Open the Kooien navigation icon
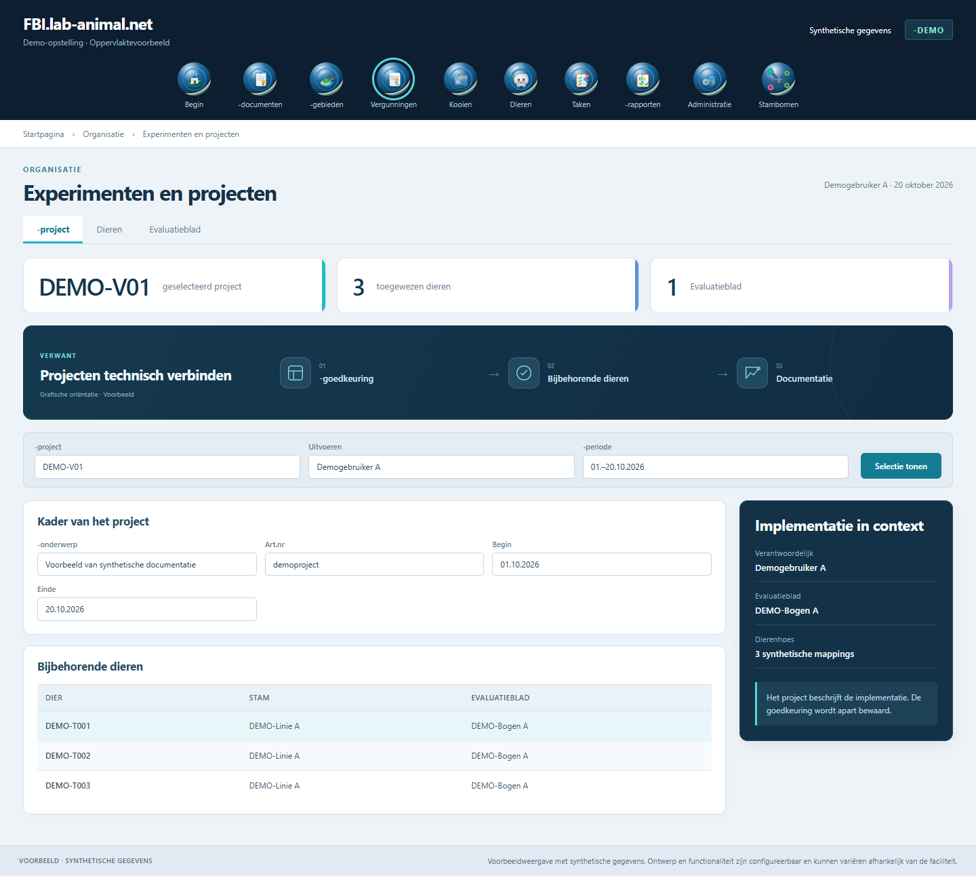 (x=460, y=79)
